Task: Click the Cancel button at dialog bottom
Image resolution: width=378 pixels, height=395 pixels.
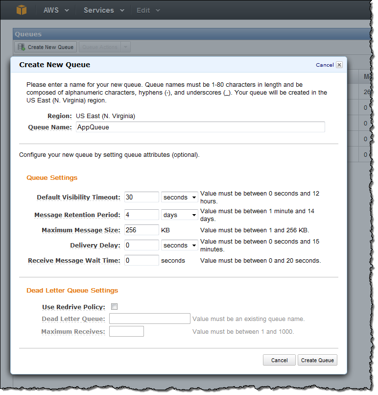Action: 279,360
